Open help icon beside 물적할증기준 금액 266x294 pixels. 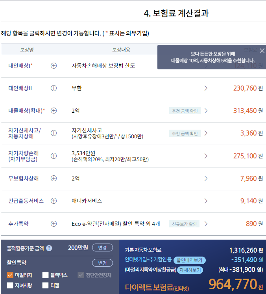[49, 248]
